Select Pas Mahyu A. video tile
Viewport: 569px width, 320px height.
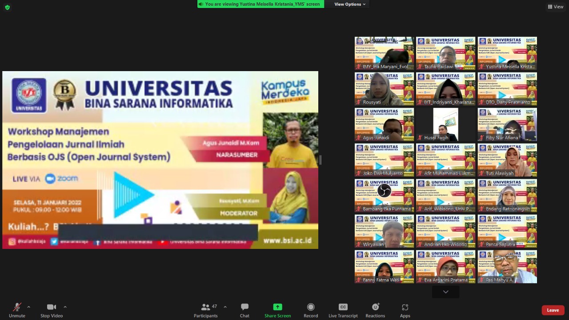(x=507, y=267)
